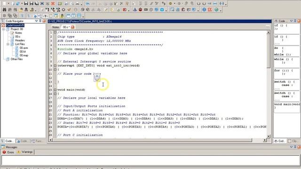Click the Paste clipboard icon
Image resolution: width=301 pixels, height=169 pixels.
(116, 3)
